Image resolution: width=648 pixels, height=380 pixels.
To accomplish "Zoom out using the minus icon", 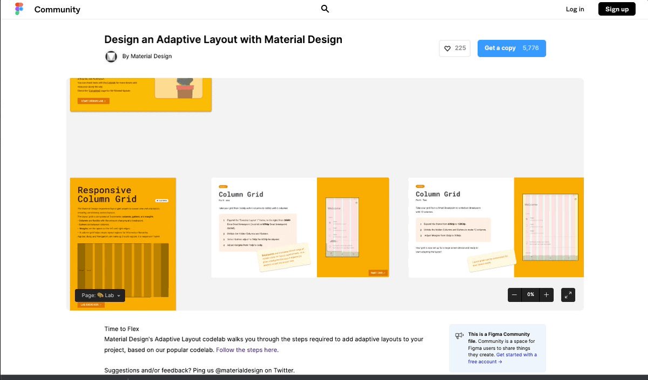I will [514, 295].
